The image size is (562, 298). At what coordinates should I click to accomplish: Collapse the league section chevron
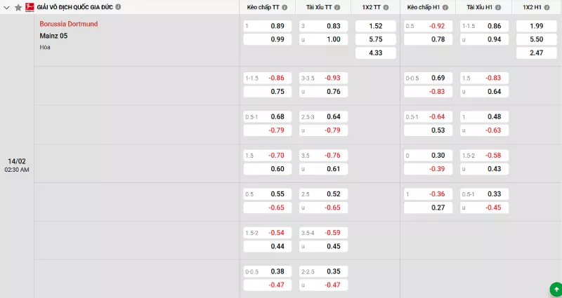point(7,7)
